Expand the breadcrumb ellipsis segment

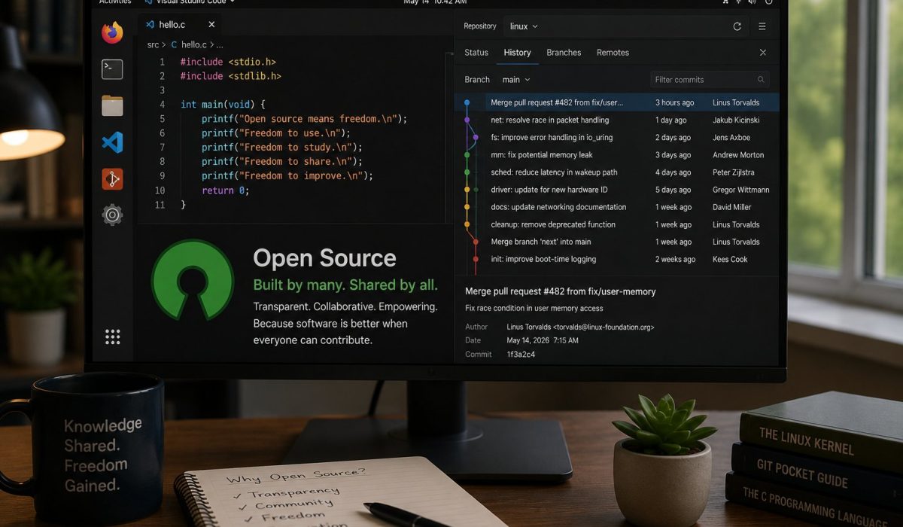[x=220, y=45]
